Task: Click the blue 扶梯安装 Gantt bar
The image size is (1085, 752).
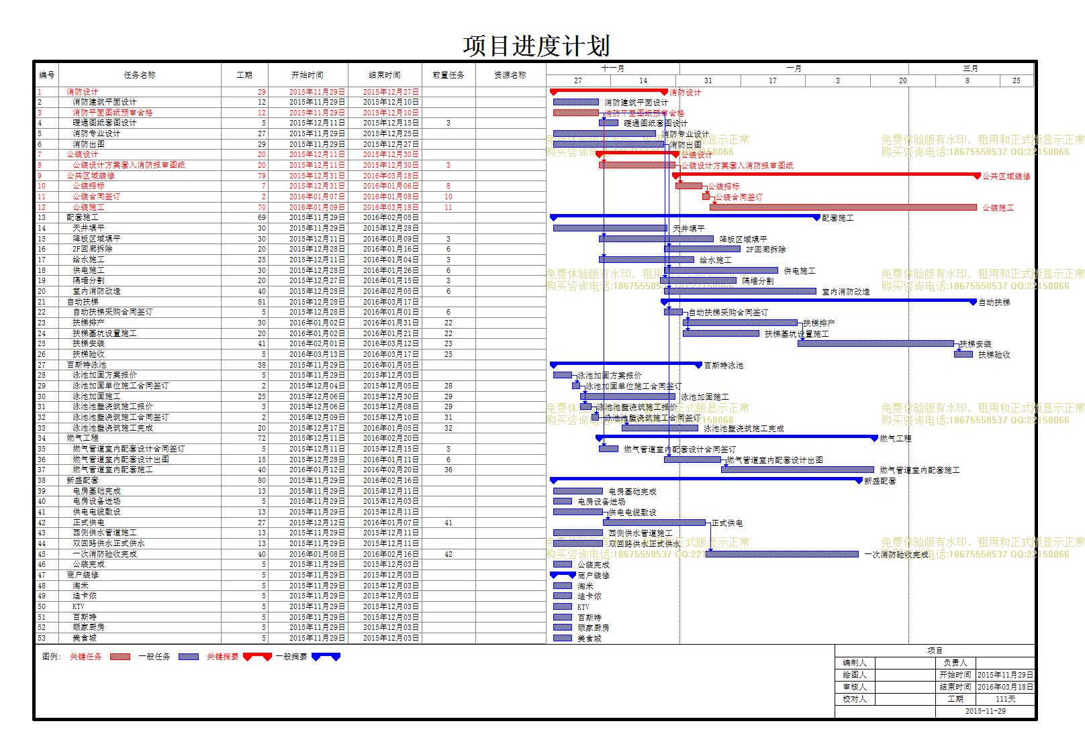Action: click(x=876, y=343)
